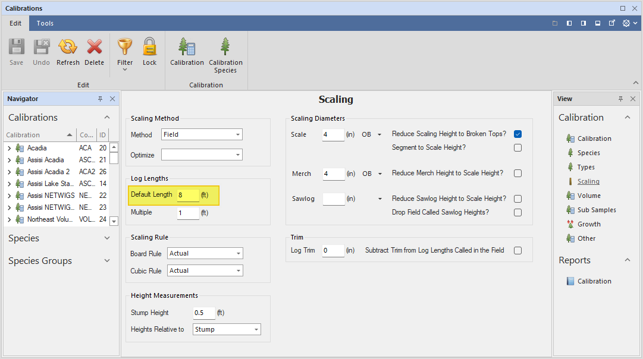Click the Scaling link in View panel

[588, 181]
